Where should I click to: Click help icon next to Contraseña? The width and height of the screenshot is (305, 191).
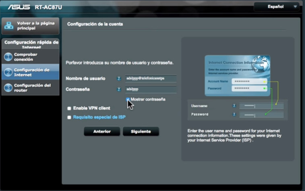pyautogui.click(x=119, y=89)
